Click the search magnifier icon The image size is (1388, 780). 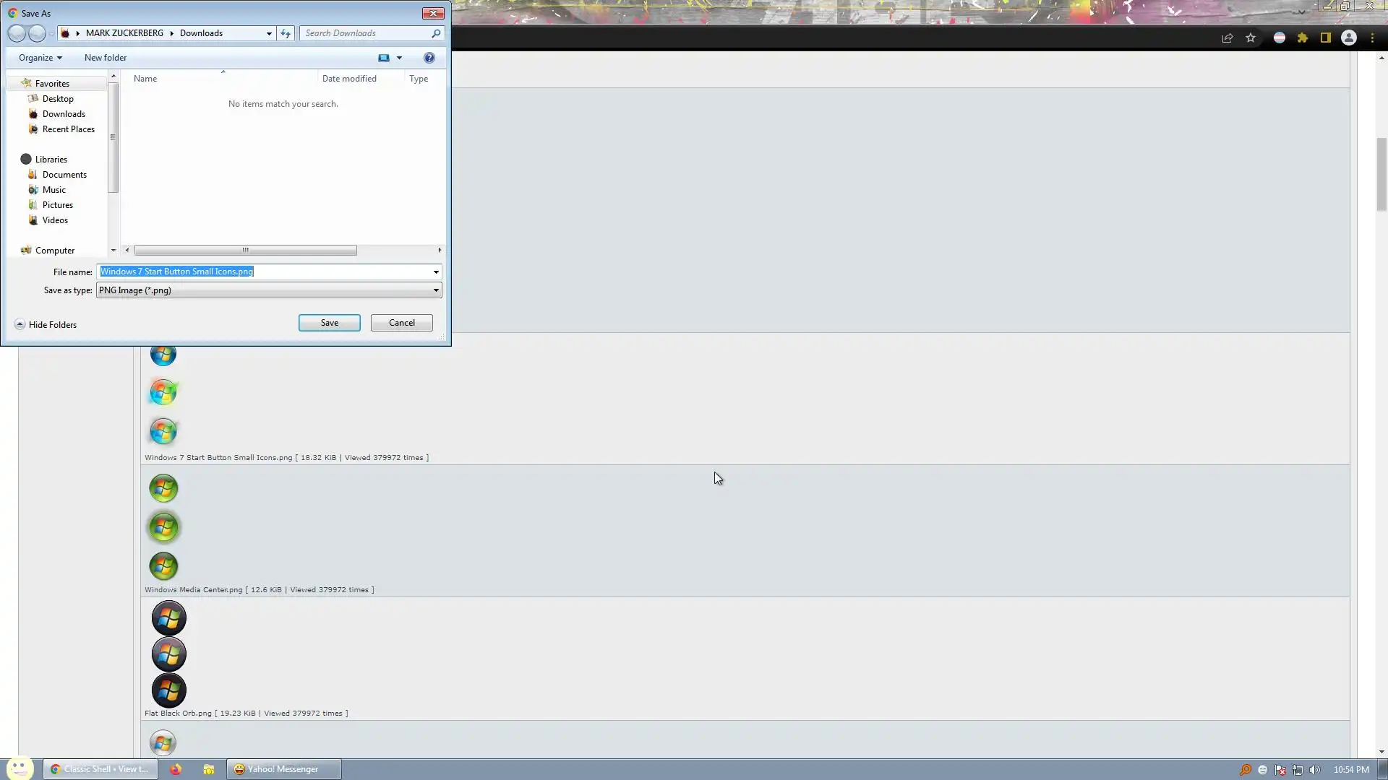click(436, 33)
